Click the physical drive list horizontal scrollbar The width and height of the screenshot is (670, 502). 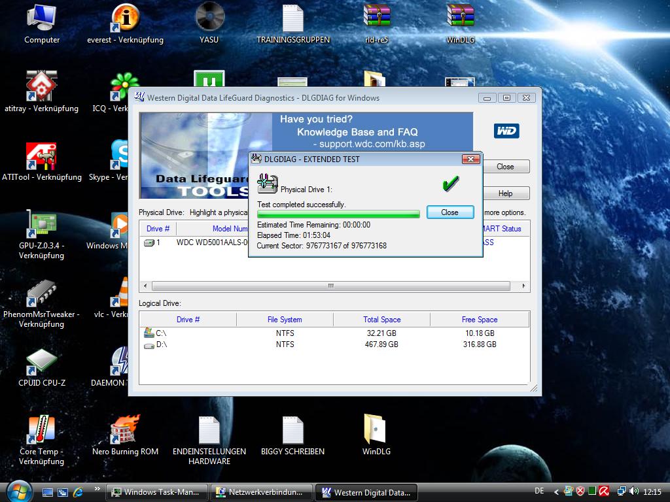coord(334,286)
